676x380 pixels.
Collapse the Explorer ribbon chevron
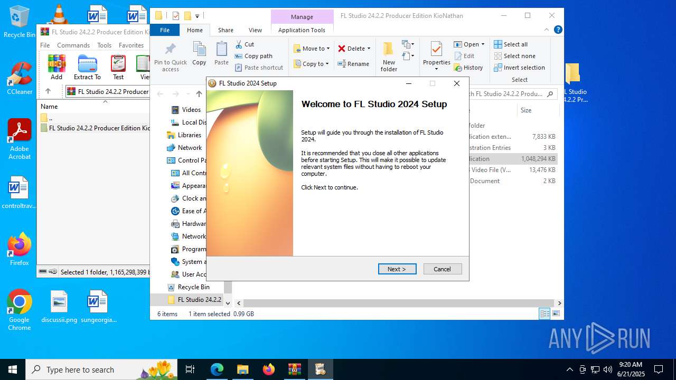point(547,30)
